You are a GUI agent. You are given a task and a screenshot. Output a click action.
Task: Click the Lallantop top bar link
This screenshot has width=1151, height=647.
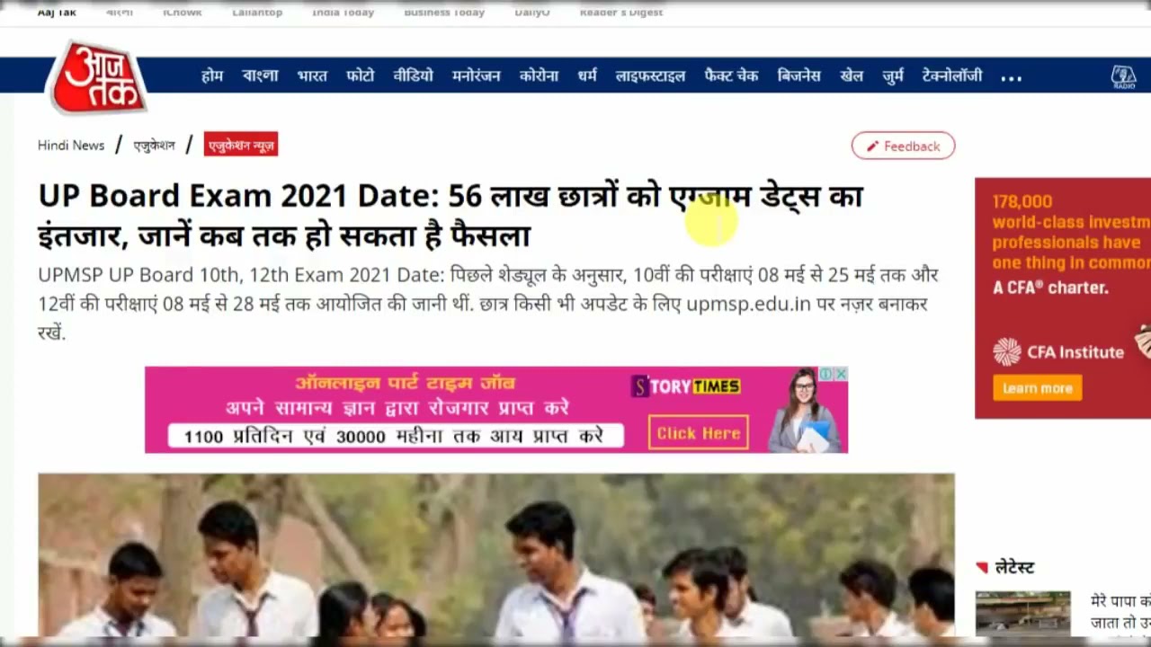click(x=257, y=13)
